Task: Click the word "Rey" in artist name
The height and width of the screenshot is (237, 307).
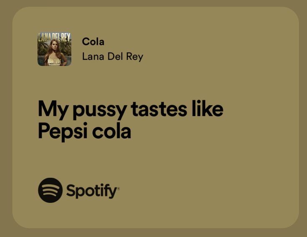Action: click(x=135, y=57)
